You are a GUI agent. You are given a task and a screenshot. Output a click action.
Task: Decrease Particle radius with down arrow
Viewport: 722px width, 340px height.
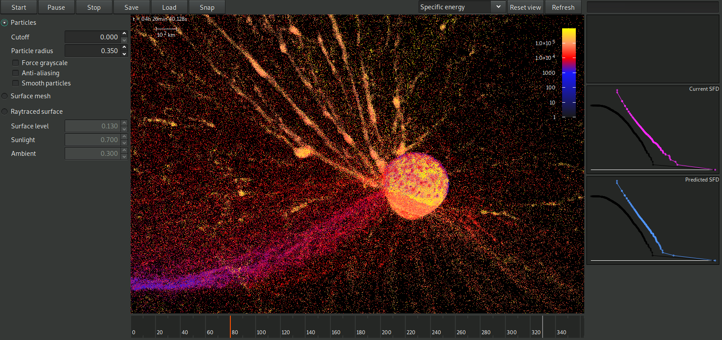[124, 54]
